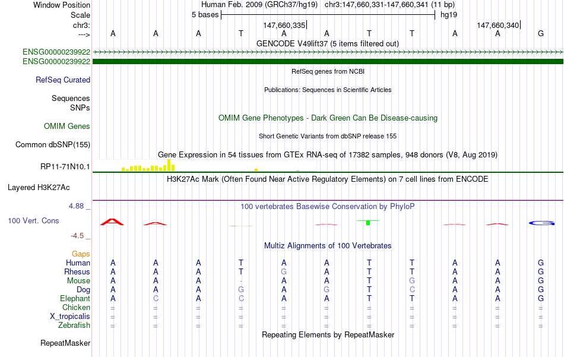
Task: Click the '5 bases' scale bar label
Action: [205, 15]
